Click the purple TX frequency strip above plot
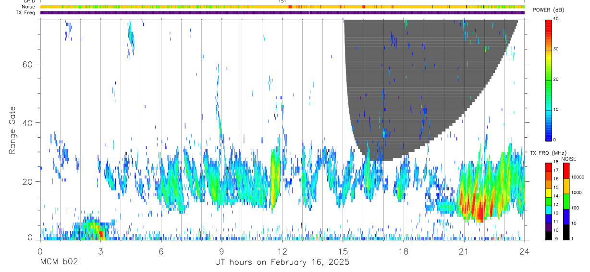The height and width of the screenshot is (272, 590). [x=283, y=12]
